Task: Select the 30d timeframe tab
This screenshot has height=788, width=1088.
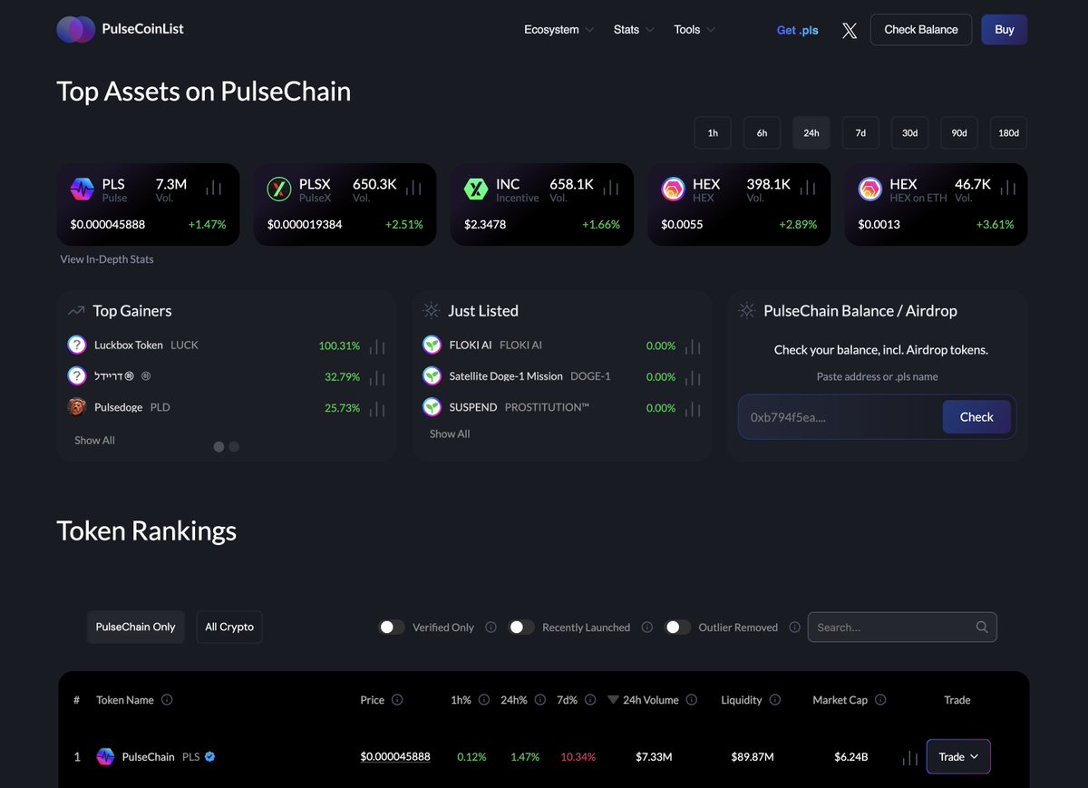Action: tap(909, 133)
